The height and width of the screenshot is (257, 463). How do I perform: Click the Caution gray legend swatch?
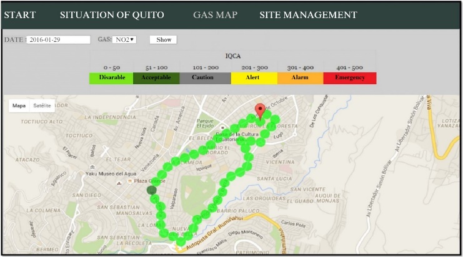[x=205, y=79]
